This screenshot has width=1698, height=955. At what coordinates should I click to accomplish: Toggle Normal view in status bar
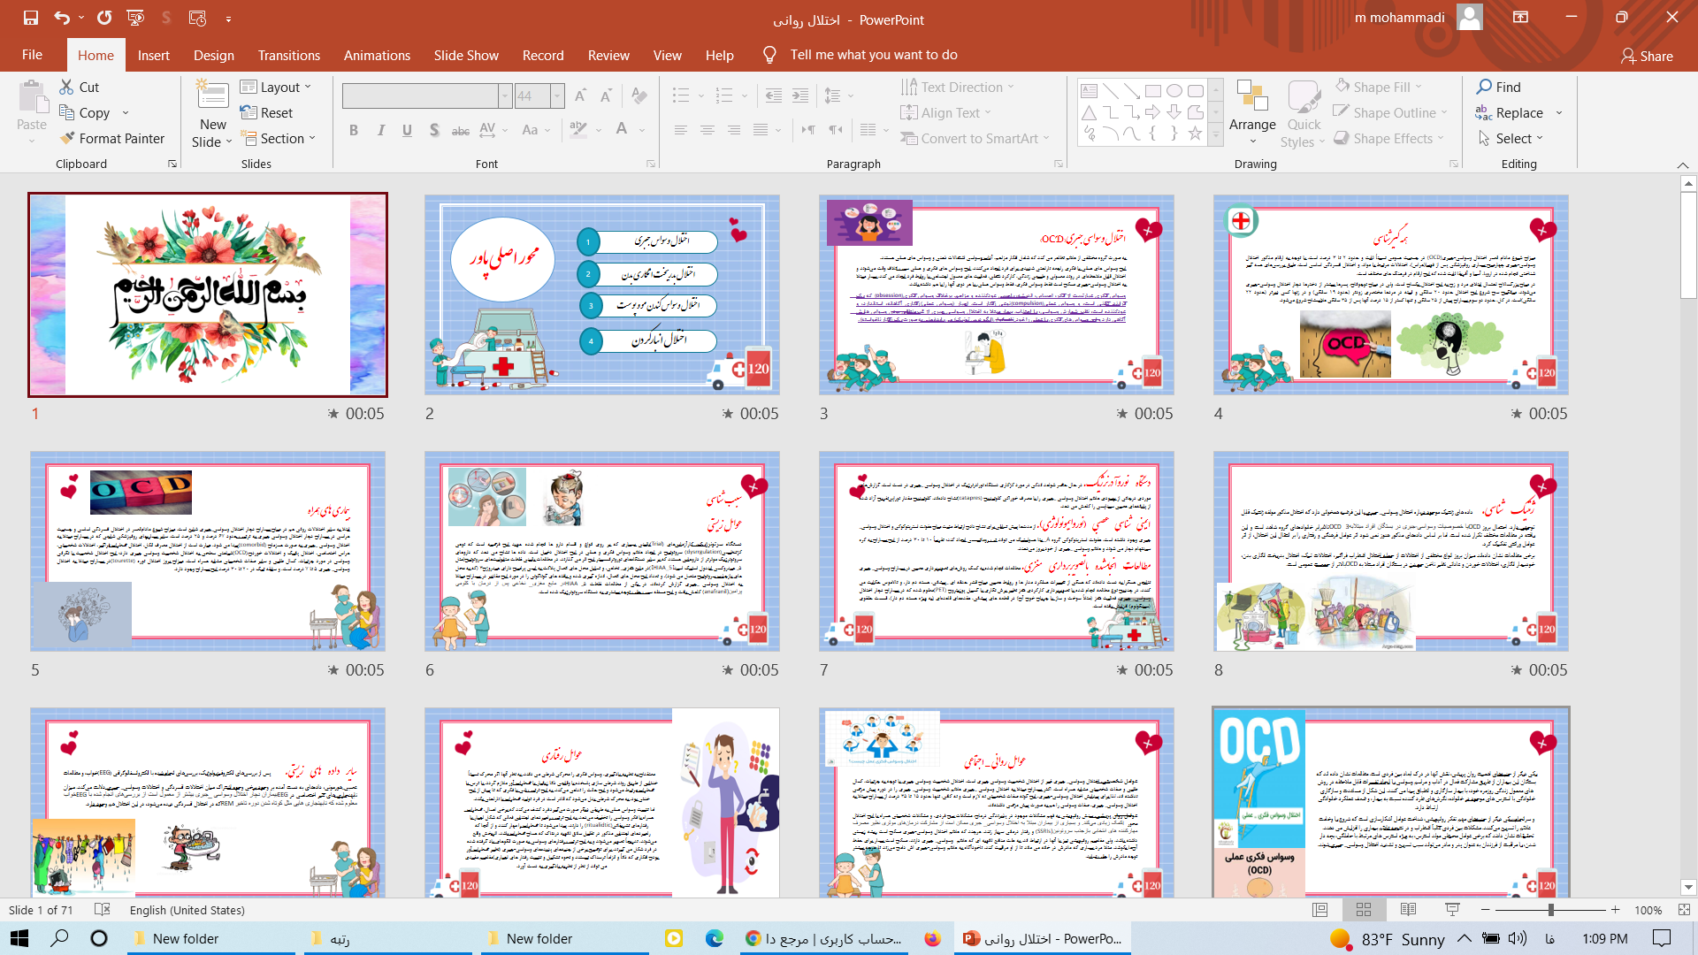[x=1319, y=910]
